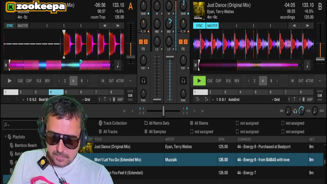Delete the selected cue point on deck B
The image size is (327, 184).
[303, 99]
